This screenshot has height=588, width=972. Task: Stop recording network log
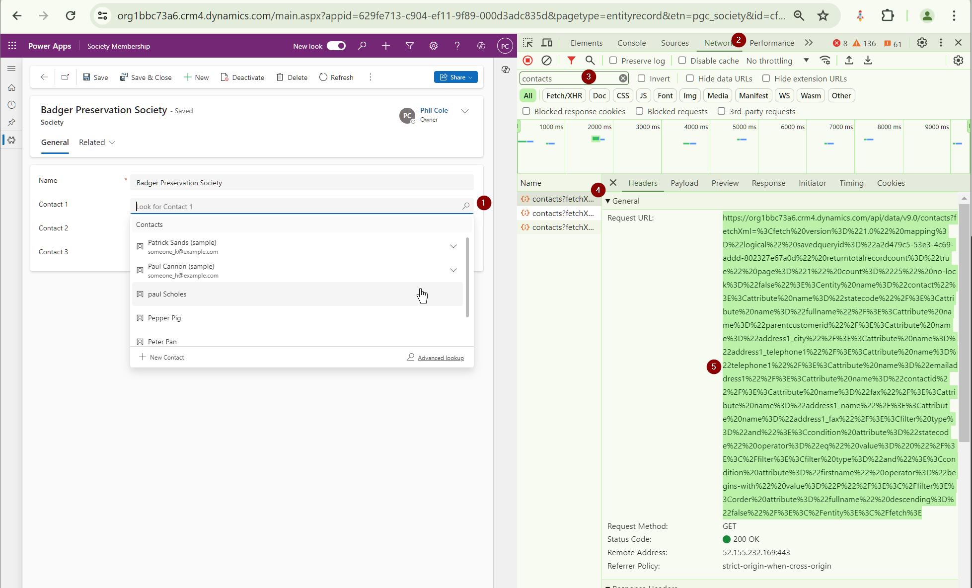pos(528,61)
